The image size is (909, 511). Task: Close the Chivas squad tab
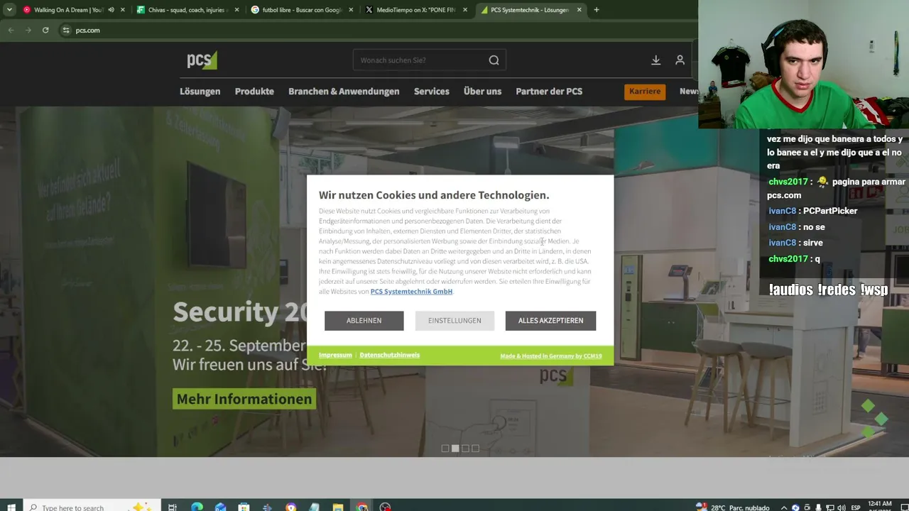point(236,10)
